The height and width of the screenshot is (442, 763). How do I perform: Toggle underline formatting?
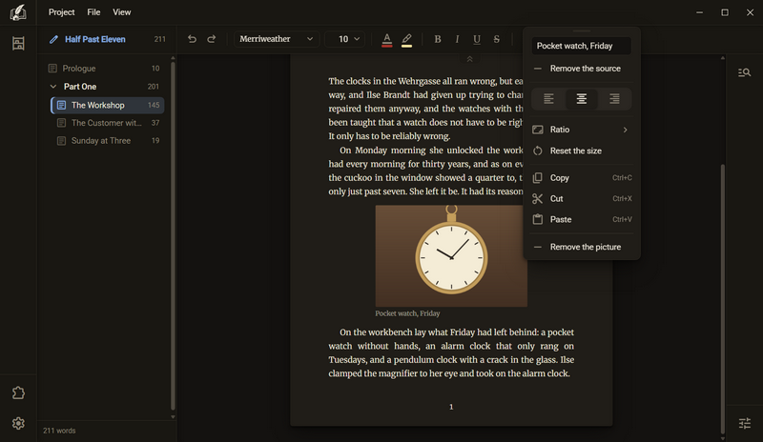tap(476, 39)
